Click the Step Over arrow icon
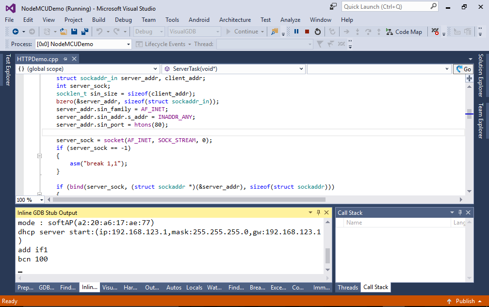Viewport: 489px width, 307px height. (x=368, y=32)
